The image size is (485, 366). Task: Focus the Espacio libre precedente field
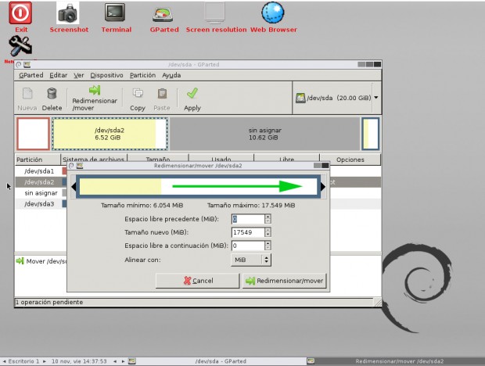(x=248, y=219)
